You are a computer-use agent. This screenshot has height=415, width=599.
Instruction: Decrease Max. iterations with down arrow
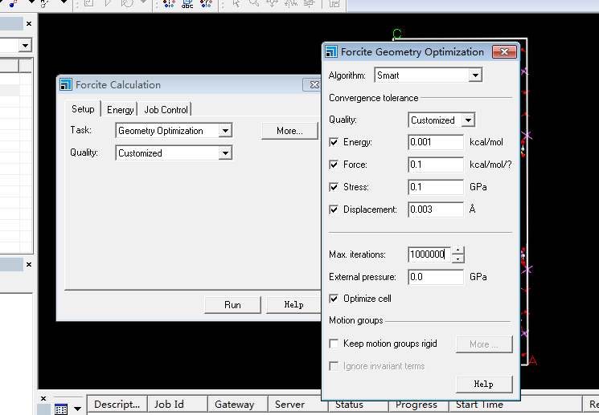click(x=457, y=259)
